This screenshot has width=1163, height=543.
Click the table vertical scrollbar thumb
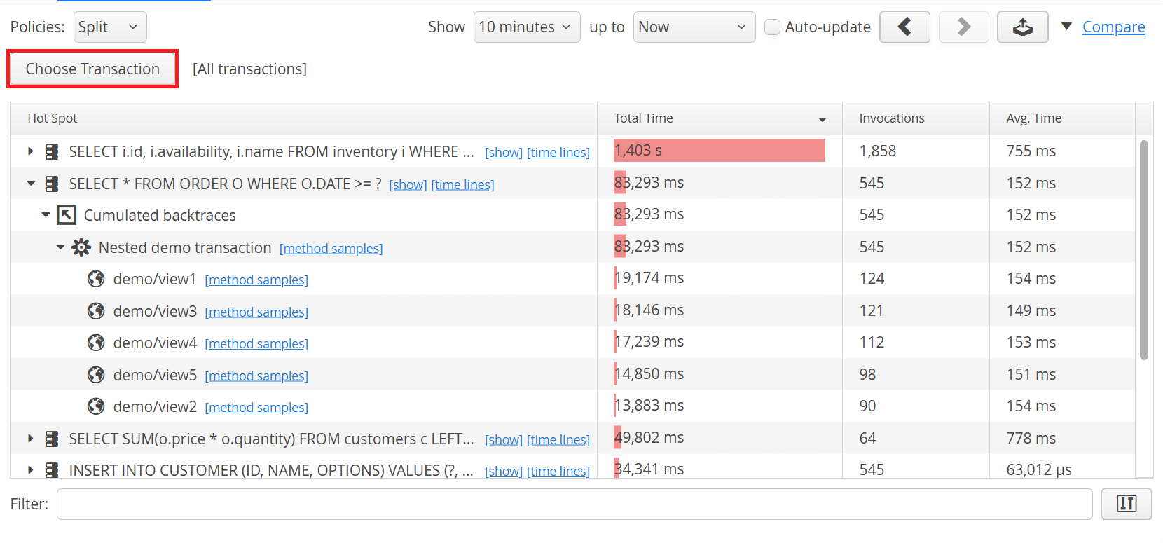point(1144,250)
